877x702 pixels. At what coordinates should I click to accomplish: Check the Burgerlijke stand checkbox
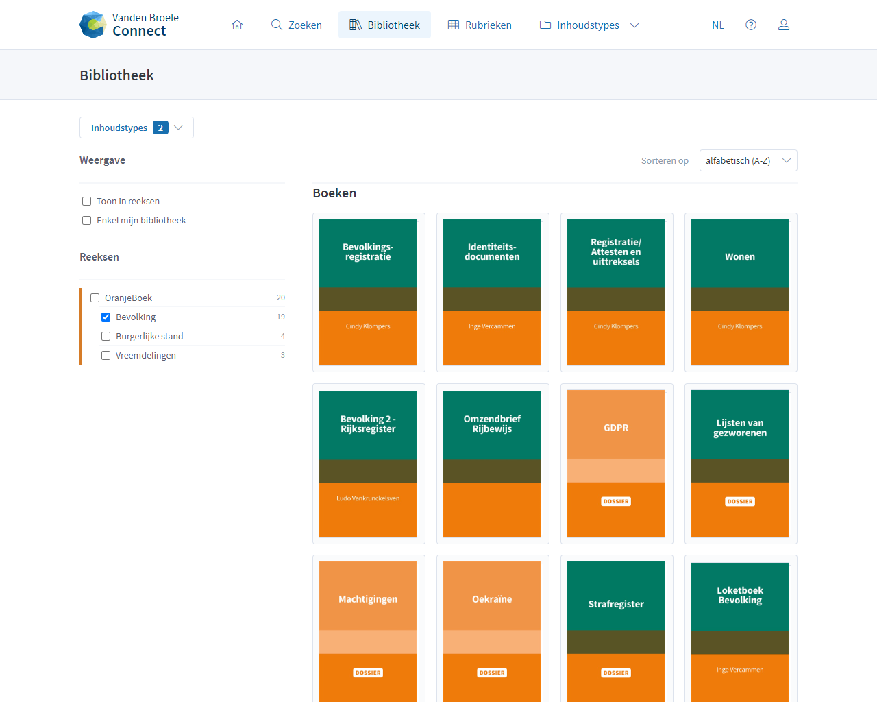(x=106, y=336)
